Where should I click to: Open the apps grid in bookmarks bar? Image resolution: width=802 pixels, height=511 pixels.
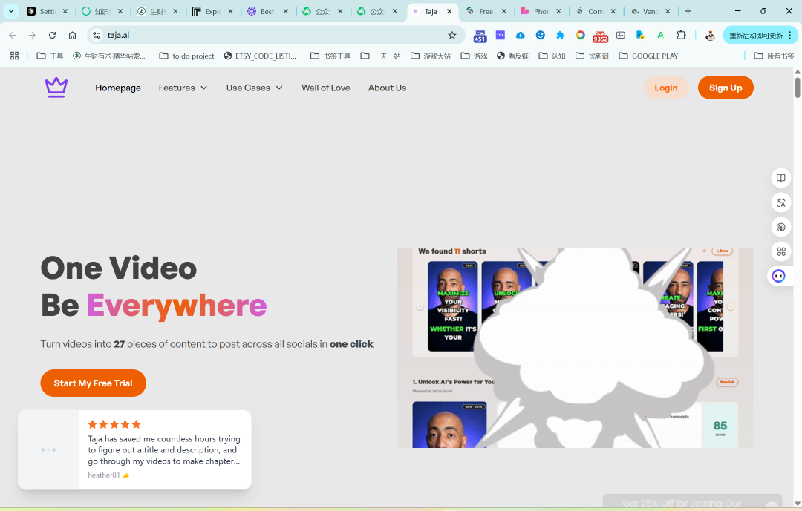(14, 56)
